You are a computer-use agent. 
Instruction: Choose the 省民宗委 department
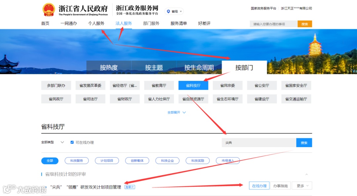[x=228, y=85]
